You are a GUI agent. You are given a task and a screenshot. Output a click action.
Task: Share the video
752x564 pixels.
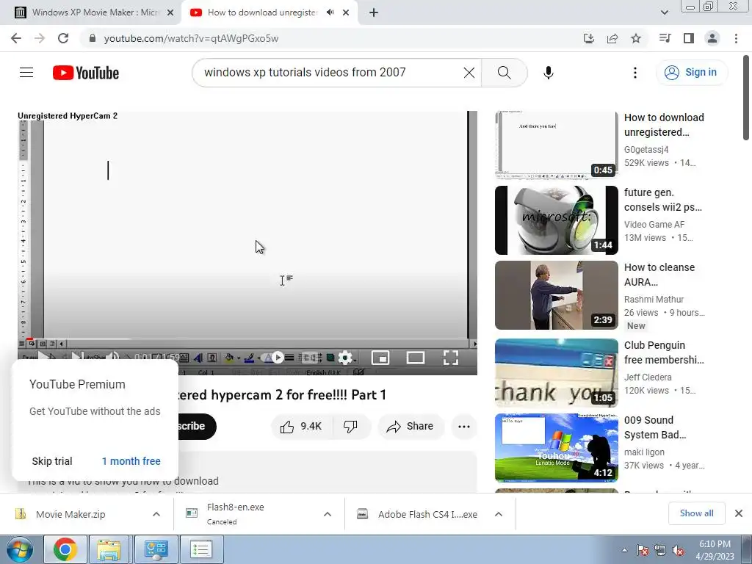pyautogui.click(x=411, y=427)
